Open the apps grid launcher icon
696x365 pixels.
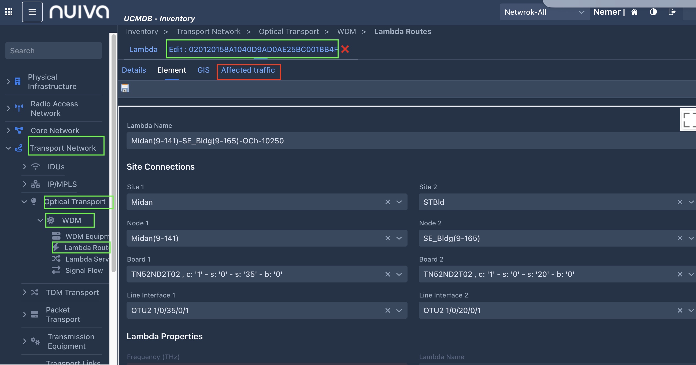[9, 12]
